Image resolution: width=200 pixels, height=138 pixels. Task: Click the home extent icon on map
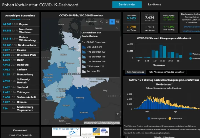pyautogui.click(x=107, y=22)
